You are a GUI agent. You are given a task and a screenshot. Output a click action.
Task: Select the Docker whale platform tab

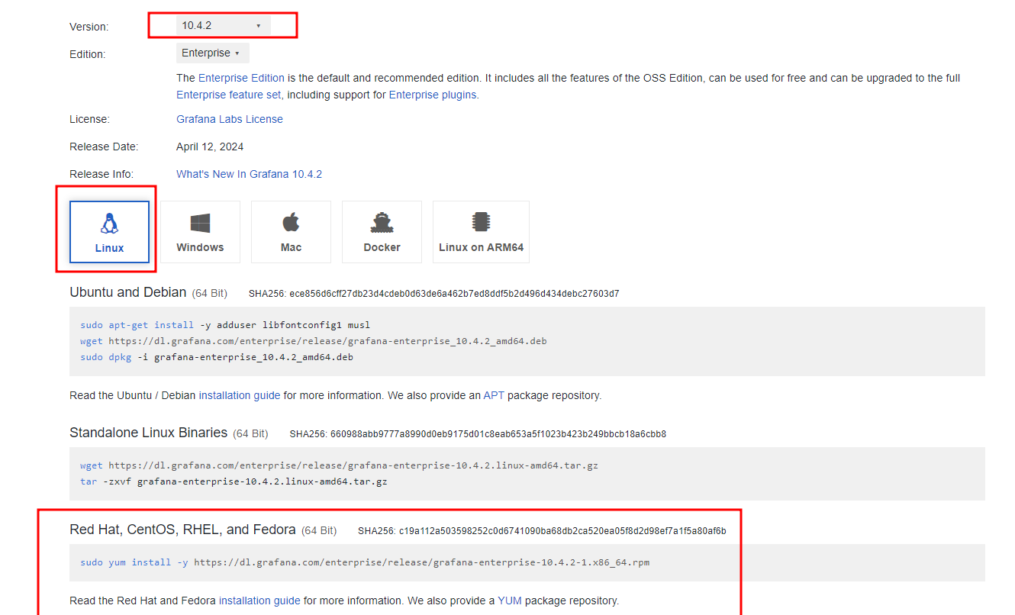click(382, 232)
